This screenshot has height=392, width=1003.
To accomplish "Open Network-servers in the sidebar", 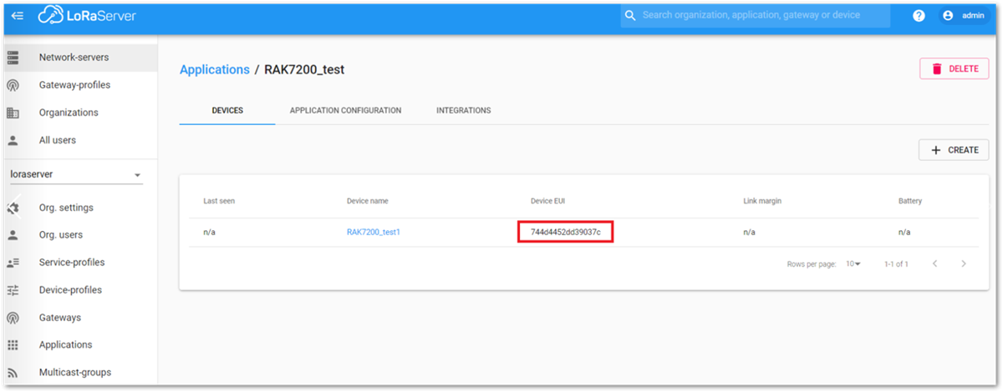I will (80, 58).
